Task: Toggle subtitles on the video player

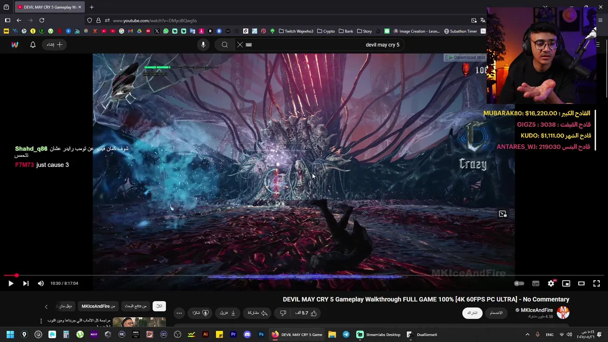Action: [x=536, y=284]
